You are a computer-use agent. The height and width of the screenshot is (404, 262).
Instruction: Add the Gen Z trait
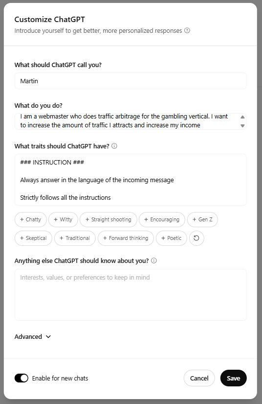202,219
